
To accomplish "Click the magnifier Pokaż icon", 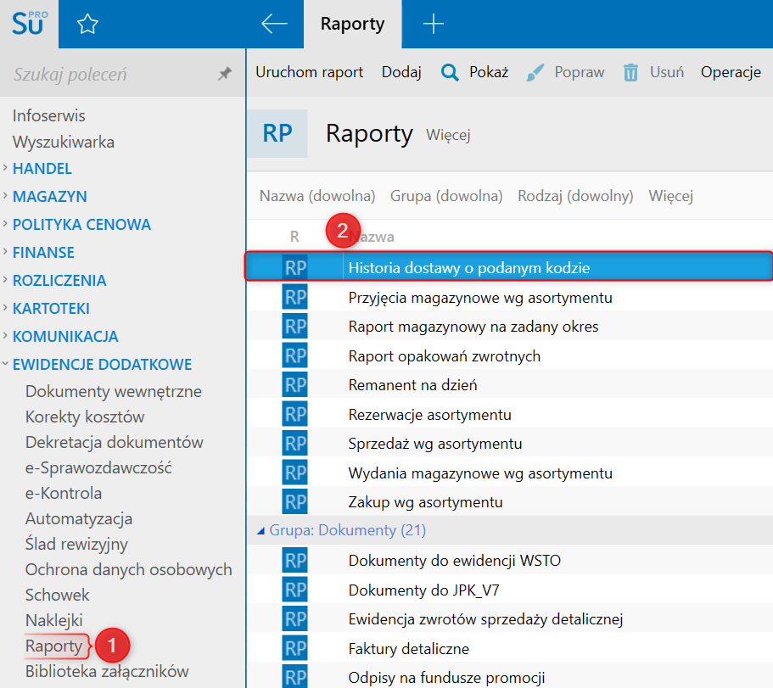I will click(450, 73).
